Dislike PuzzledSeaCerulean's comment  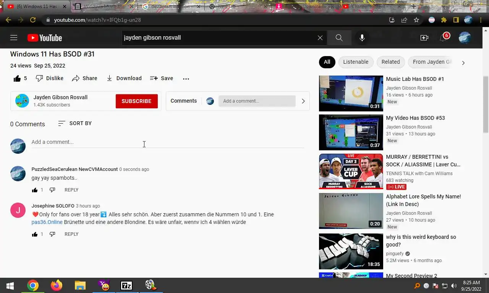click(x=52, y=190)
